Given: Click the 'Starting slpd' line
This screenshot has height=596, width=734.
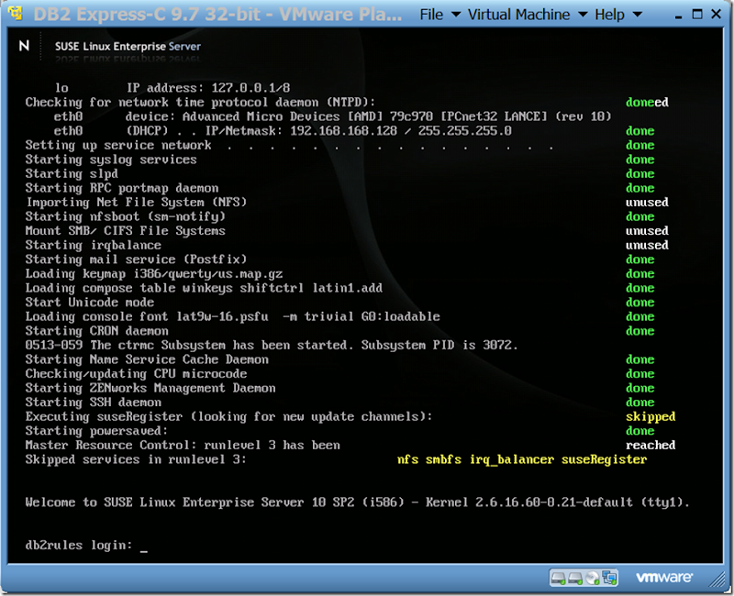Looking at the screenshot, I should (72, 174).
